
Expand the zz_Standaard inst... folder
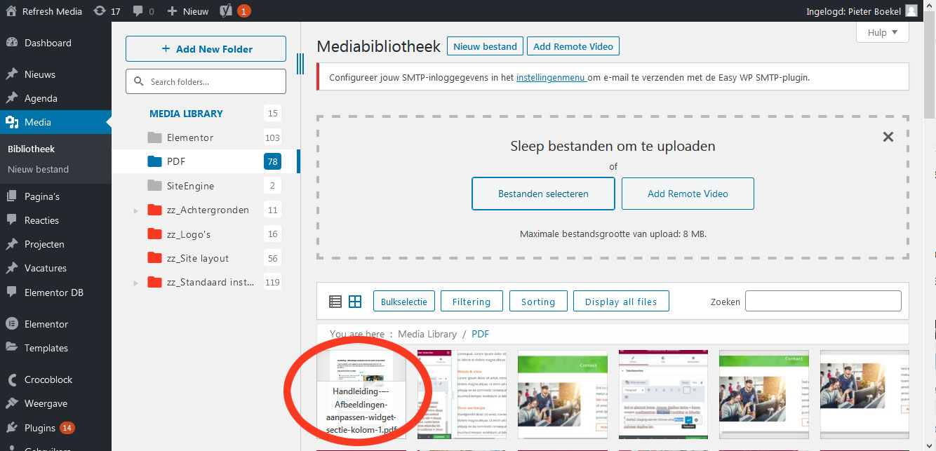coord(136,283)
